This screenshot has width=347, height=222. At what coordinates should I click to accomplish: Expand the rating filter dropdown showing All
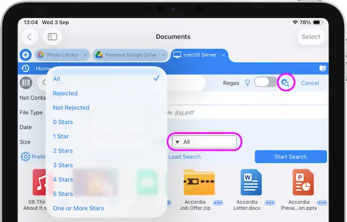point(205,142)
